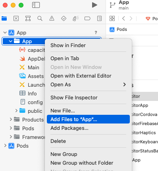Choose Show in Finder

(x=88, y=46)
